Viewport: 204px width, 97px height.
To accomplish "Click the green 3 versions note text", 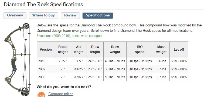I will (69, 36).
